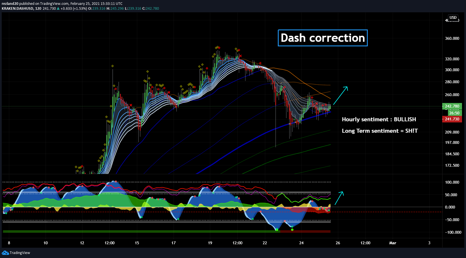This screenshot has width=466, height=258.
Task: Click the date label 22 on time axis
Action: coord(265,243)
